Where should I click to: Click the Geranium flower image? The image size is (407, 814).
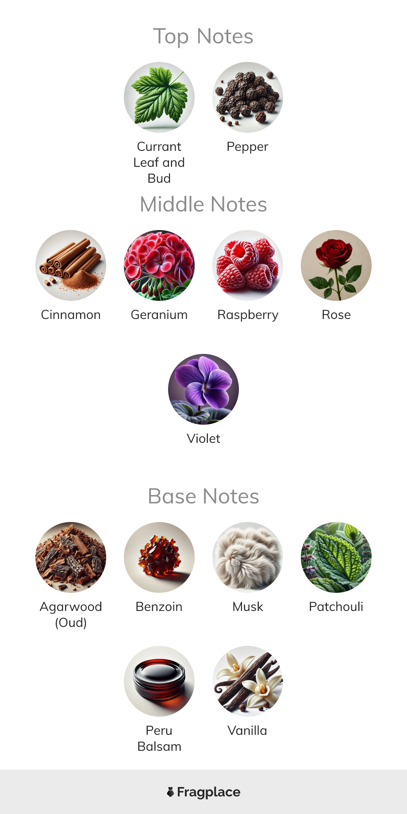pos(159,265)
